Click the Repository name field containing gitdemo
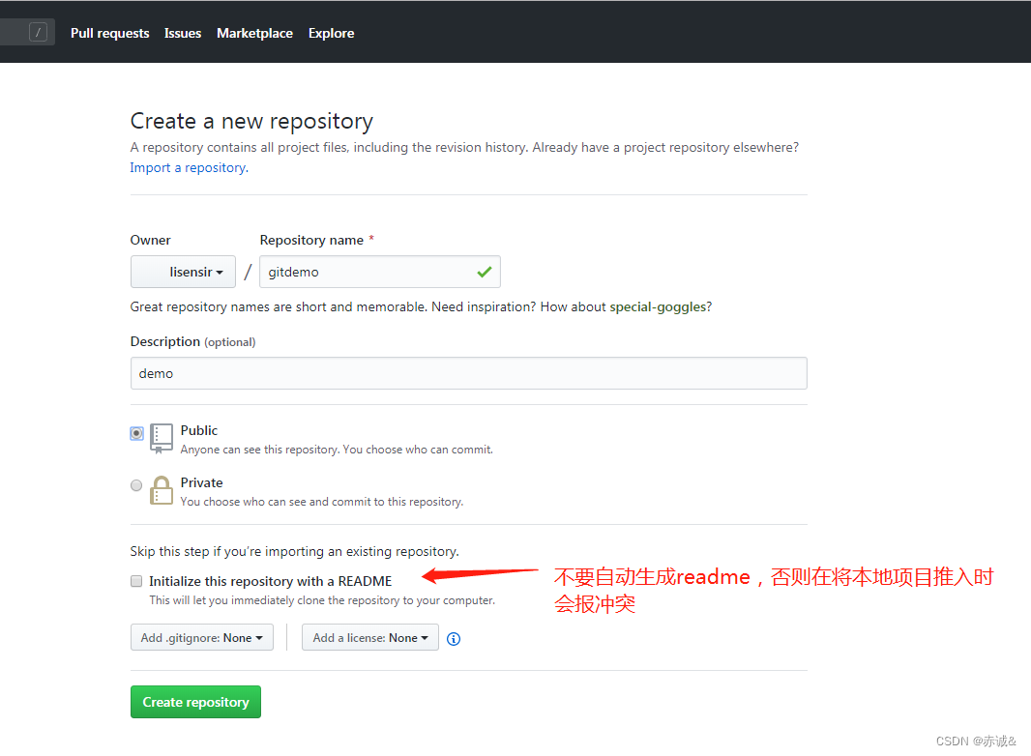1031x756 pixels. click(x=379, y=272)
